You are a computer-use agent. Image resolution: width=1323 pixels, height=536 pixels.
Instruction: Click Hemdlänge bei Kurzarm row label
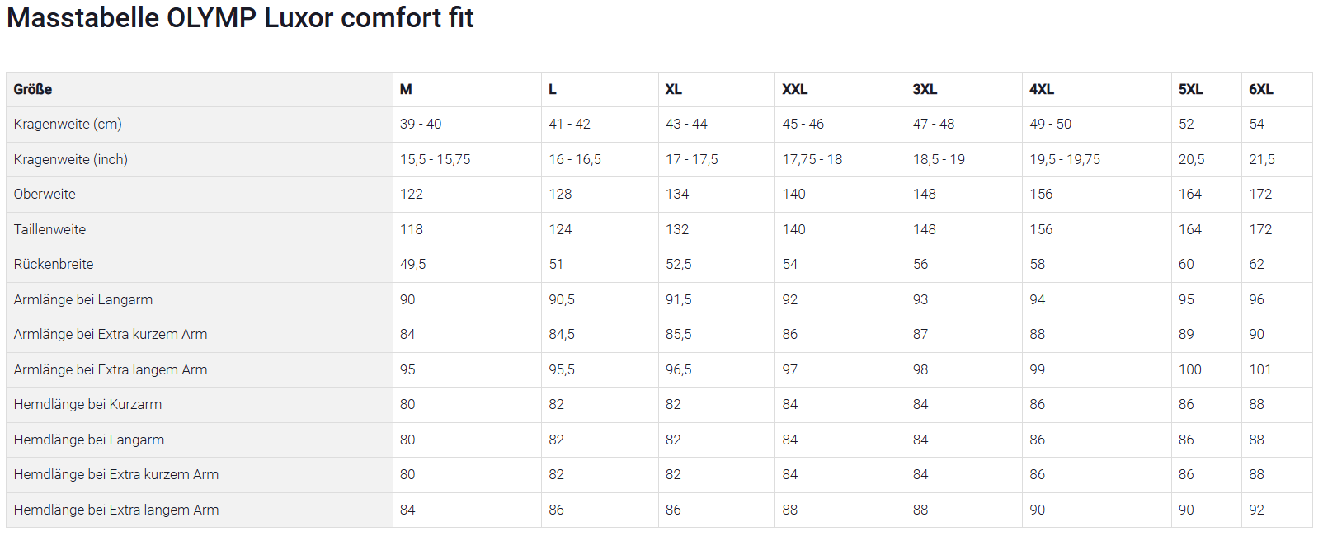pos(87,404)
